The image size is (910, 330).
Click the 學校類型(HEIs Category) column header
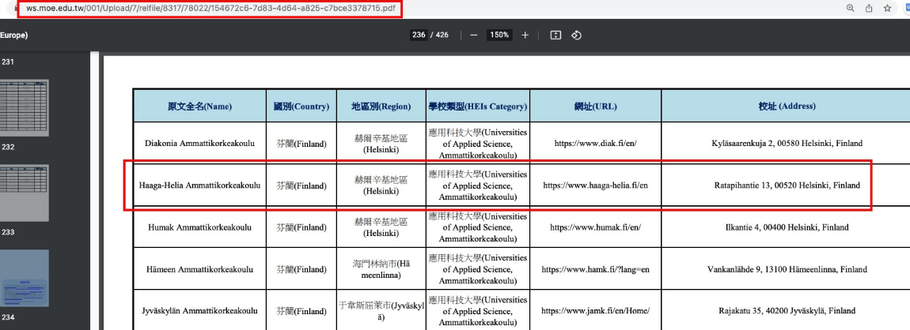tap(478, 107)
